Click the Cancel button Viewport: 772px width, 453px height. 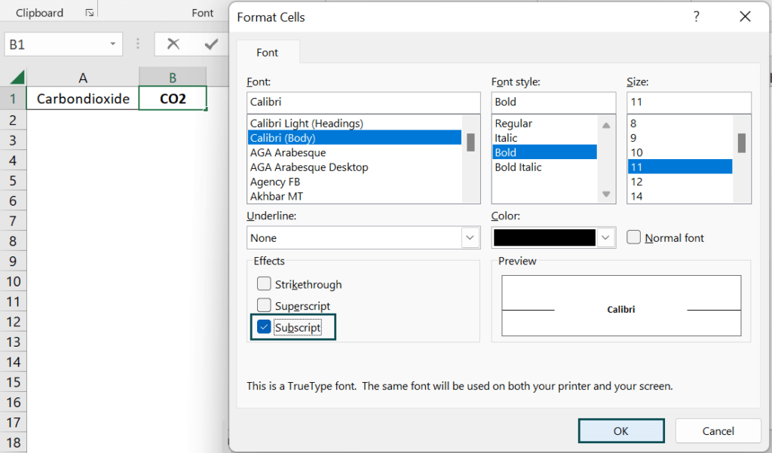point(718,431)
